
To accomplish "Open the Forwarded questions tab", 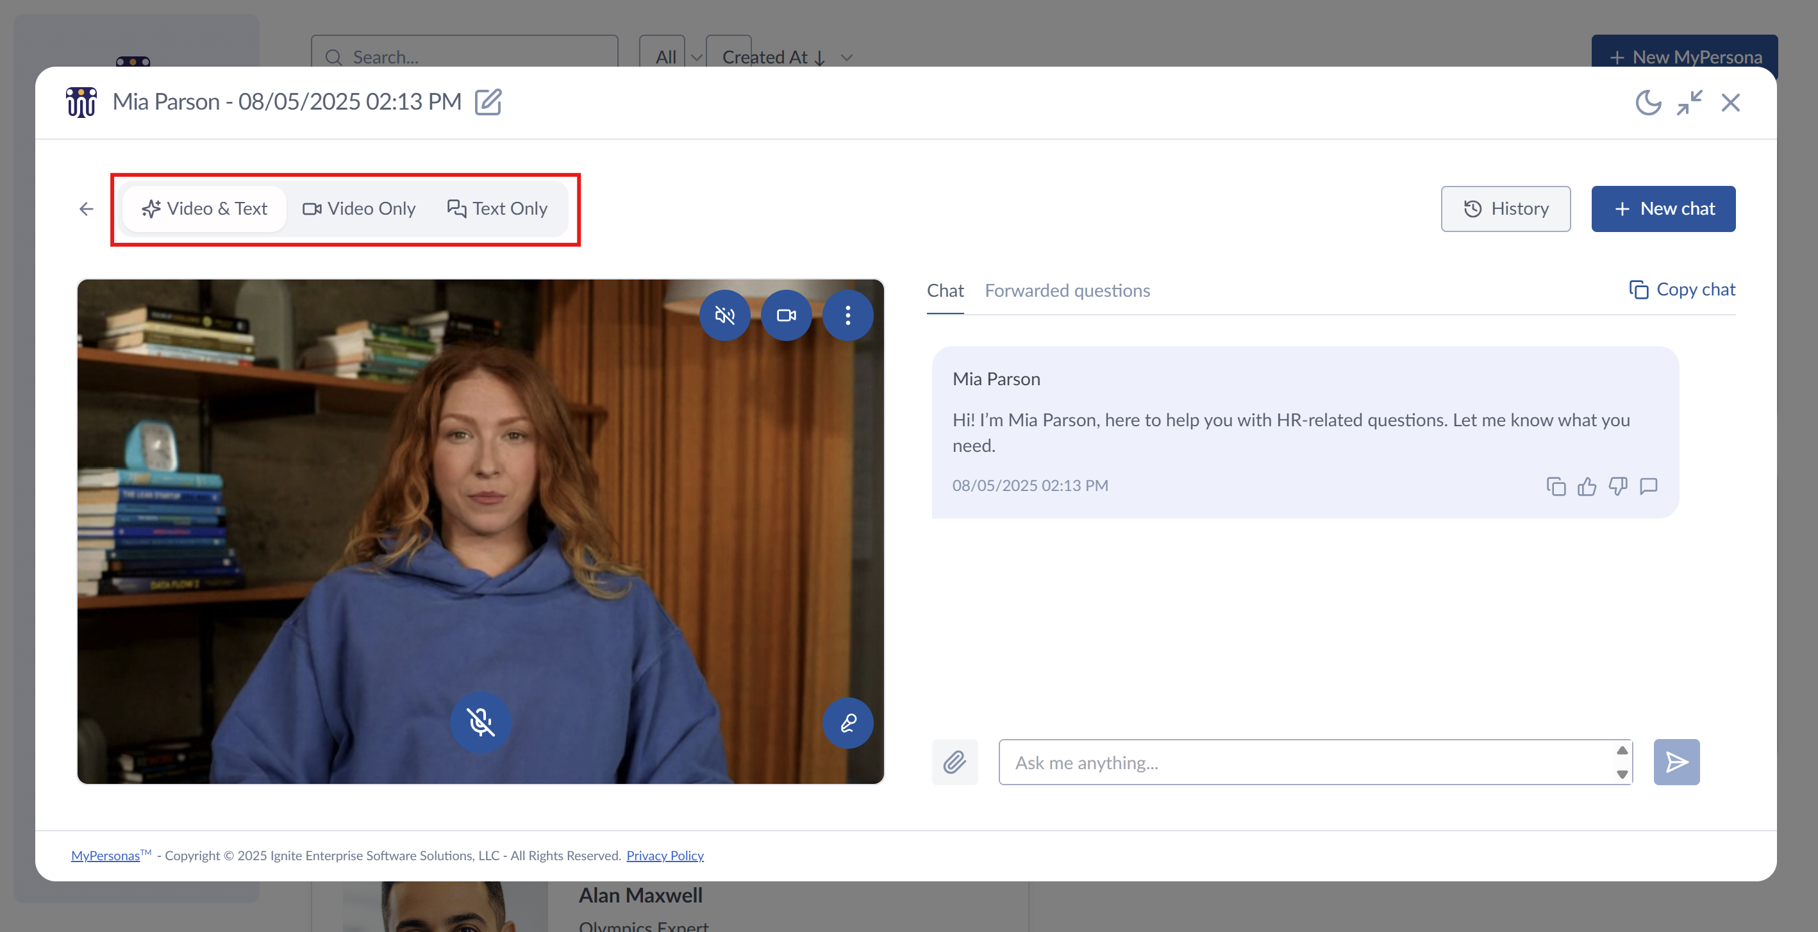I will [1067, 290].
